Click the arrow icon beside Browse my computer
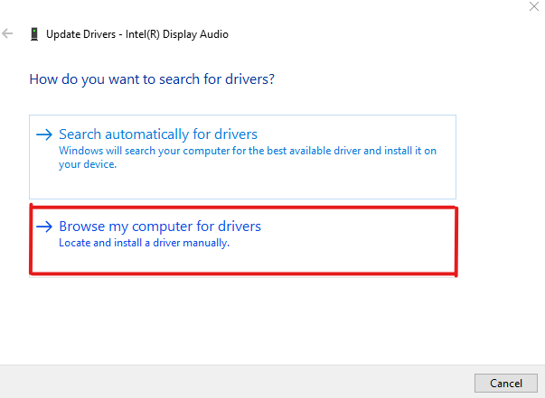Image resolution: width=545 pixels, height=398 pixels. [44, 227]
